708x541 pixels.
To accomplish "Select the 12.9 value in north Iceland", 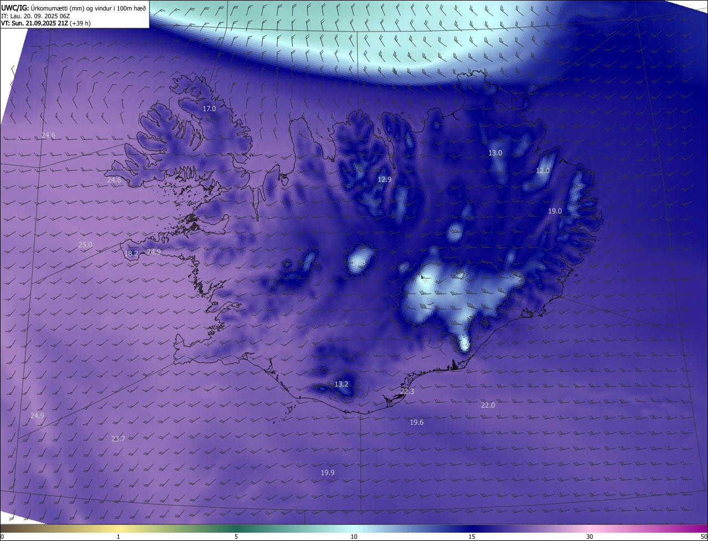I will click(384, 179).
